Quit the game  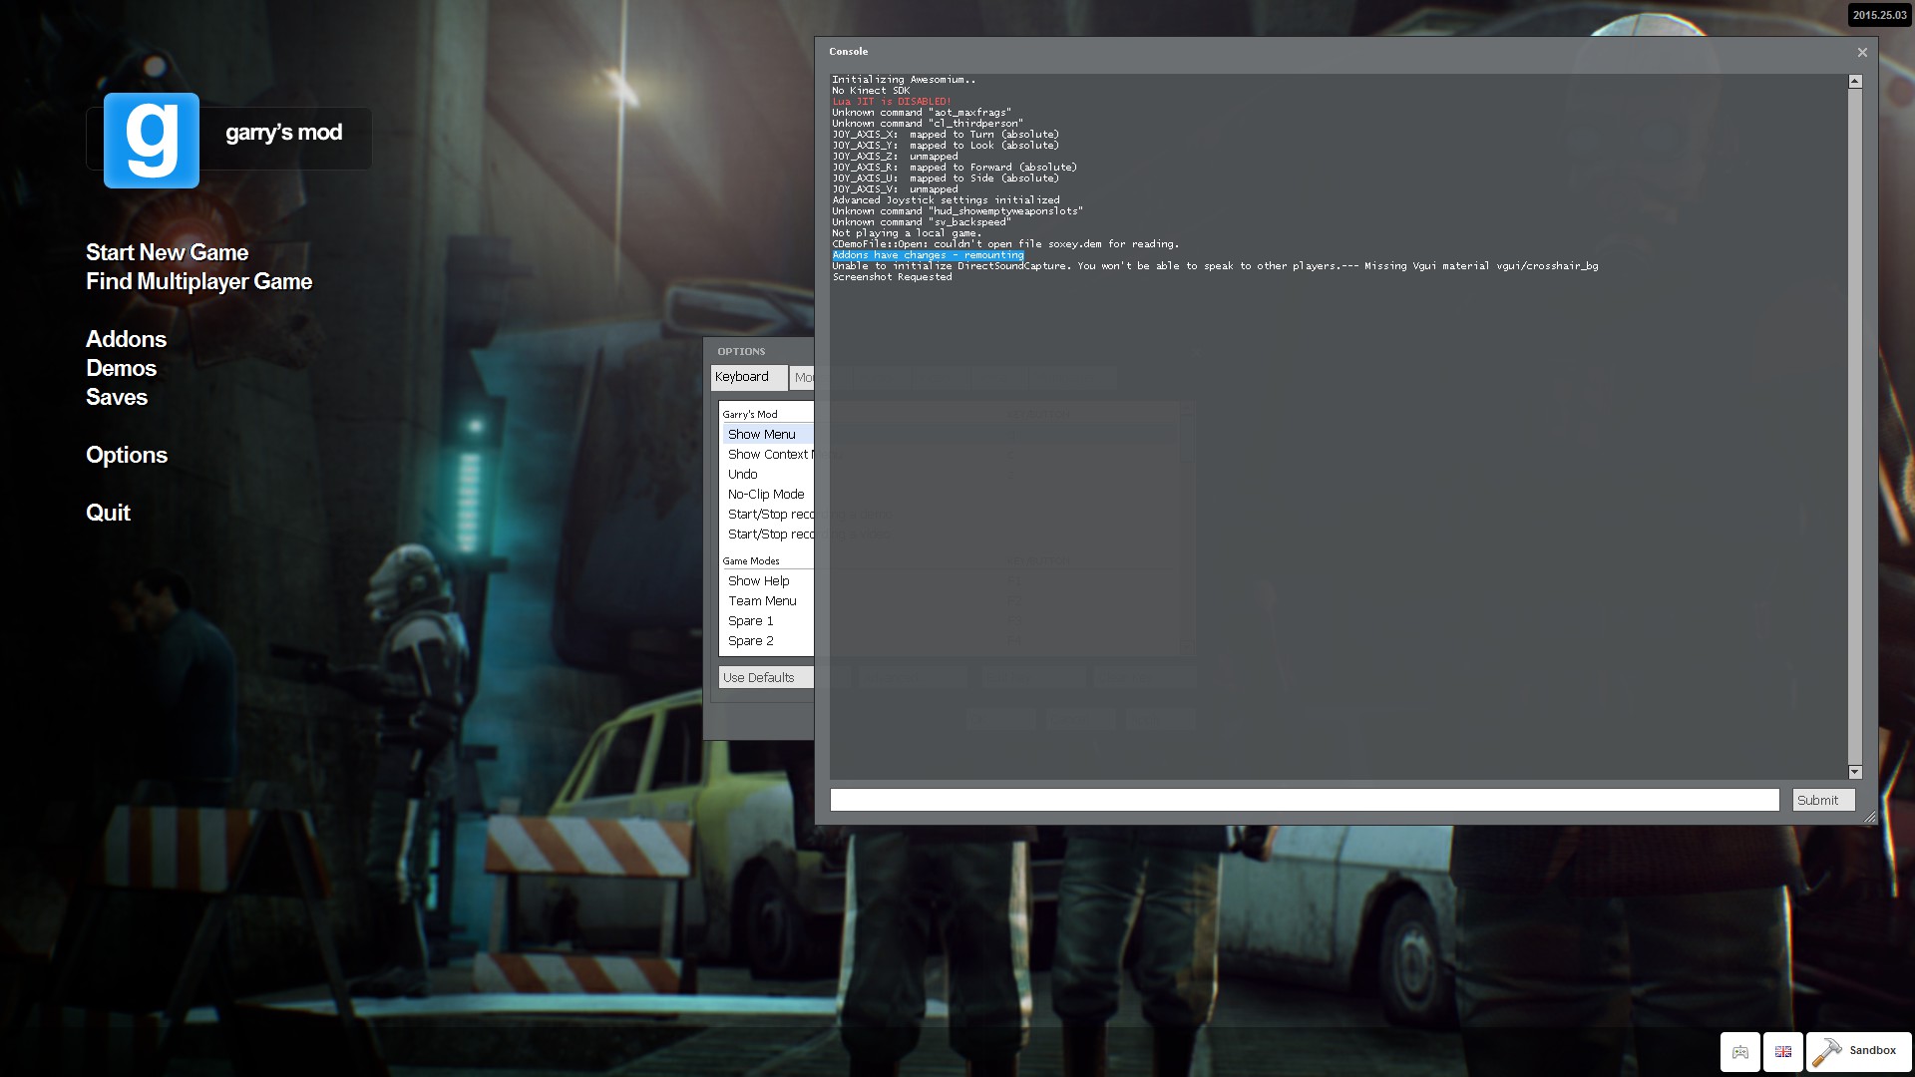(x=108, y=513)
